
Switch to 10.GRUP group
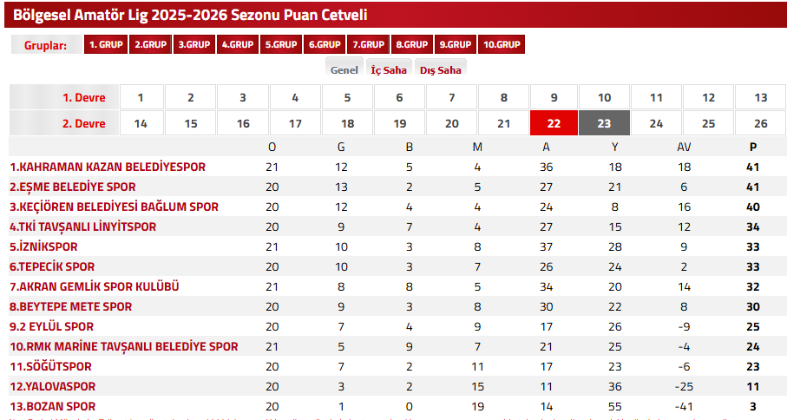(502, 45)
